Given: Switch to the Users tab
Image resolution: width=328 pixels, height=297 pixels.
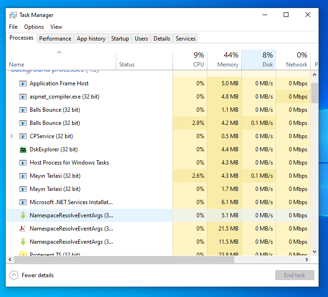Looking at the screenshot, I should [141, 39].
